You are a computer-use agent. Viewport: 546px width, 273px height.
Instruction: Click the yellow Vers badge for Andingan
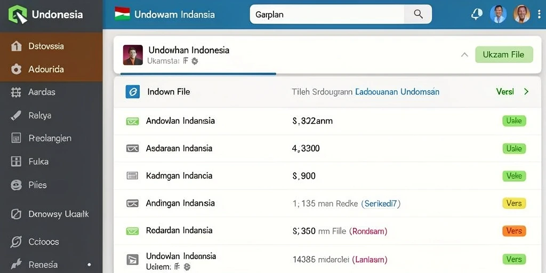[514, 203]
